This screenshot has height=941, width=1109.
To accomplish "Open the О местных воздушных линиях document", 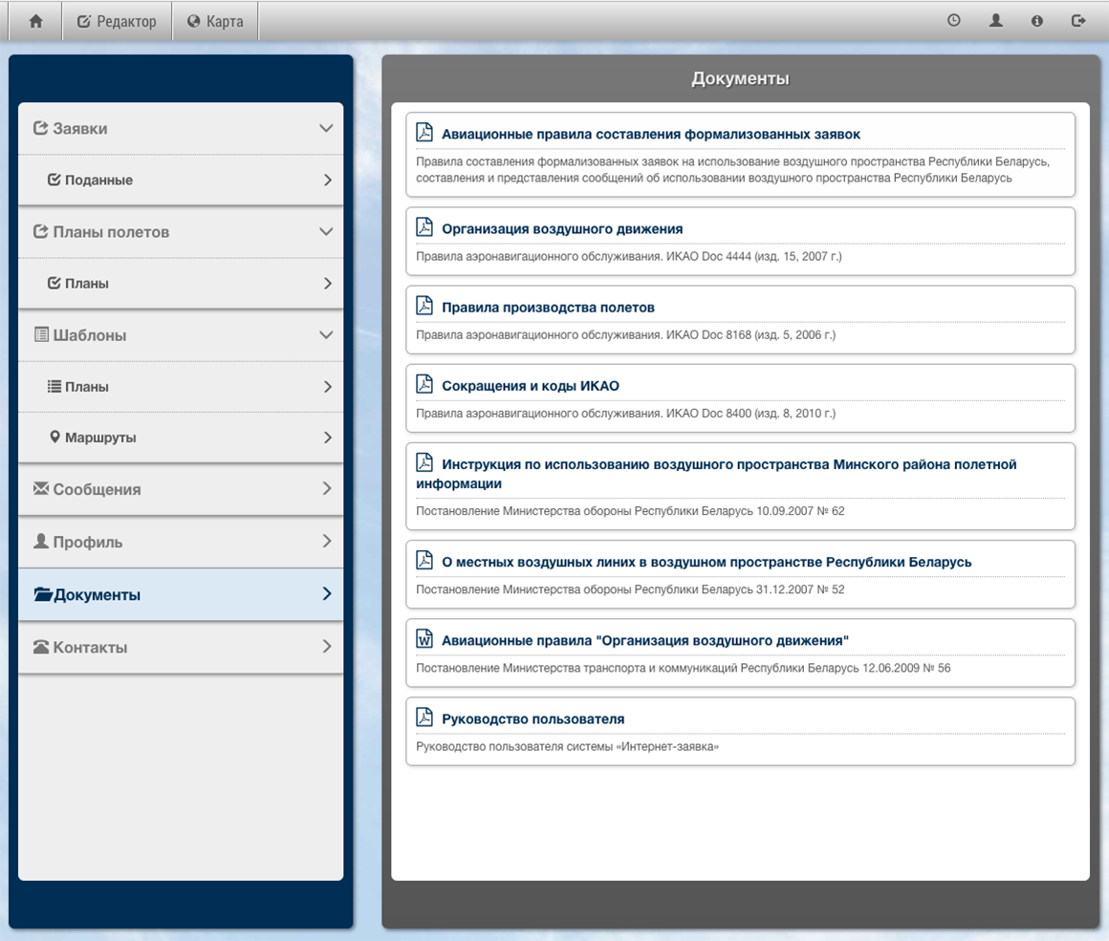I will [x=706, y=562].
